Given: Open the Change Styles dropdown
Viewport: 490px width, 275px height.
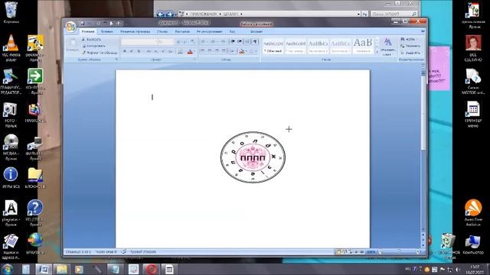Looking at the screenshot, I should click(x=388, y=47).
